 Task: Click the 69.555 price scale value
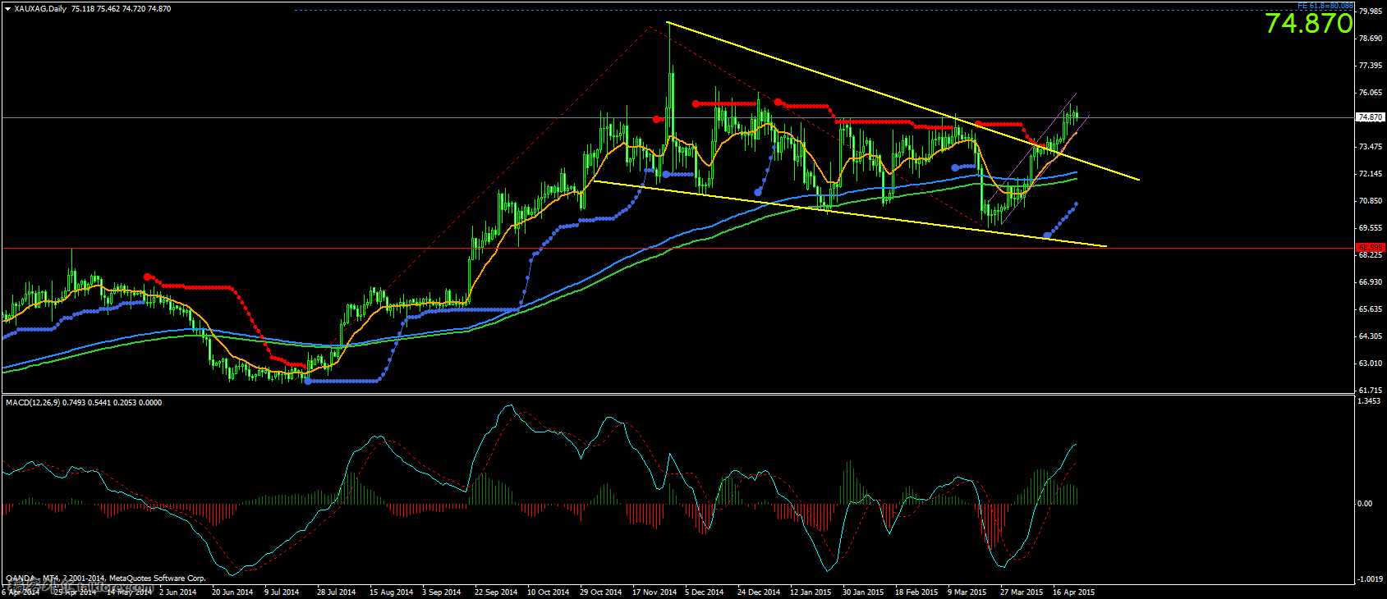[x=1370, y=228]
